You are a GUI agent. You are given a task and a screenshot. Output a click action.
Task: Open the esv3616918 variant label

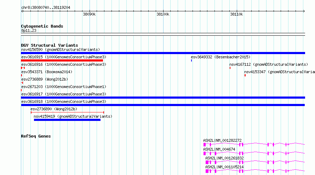click(64, 101)
